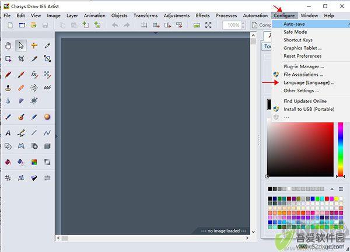Click the rainbow hue slider strip

[341, 149]
